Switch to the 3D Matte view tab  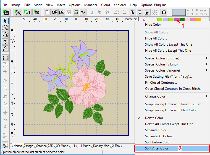[x=62, y=146]
